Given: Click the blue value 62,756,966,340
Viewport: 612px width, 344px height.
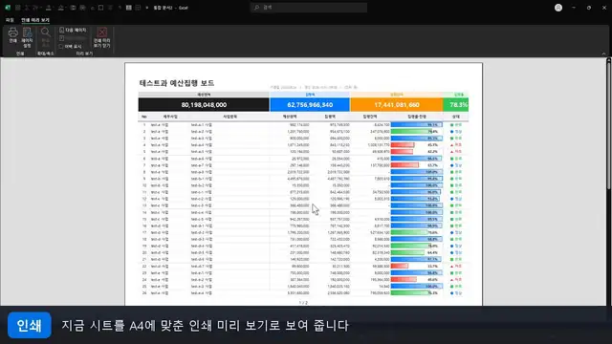Looking at the screenshot, I should click(x=310, y=104).
